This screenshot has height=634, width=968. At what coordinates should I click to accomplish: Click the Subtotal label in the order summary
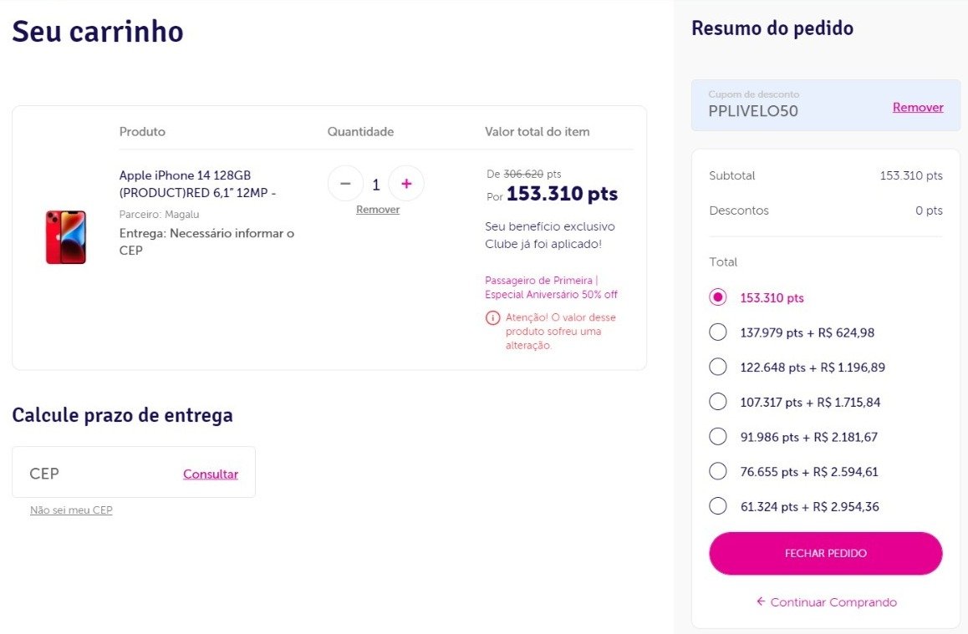(731, 175)
